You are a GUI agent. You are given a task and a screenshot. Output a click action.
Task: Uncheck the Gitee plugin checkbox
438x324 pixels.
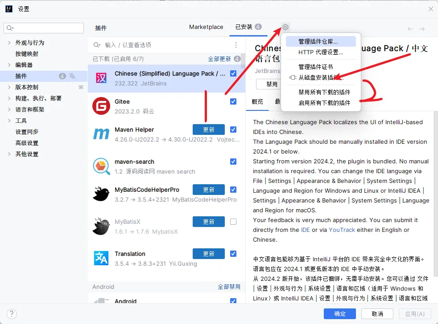(233, 101)
